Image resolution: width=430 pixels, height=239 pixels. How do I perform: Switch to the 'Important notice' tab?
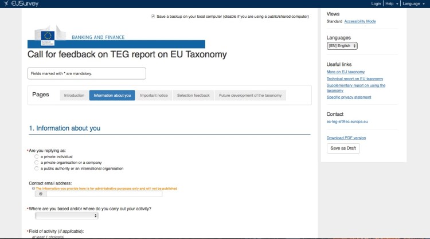point(154,95)
